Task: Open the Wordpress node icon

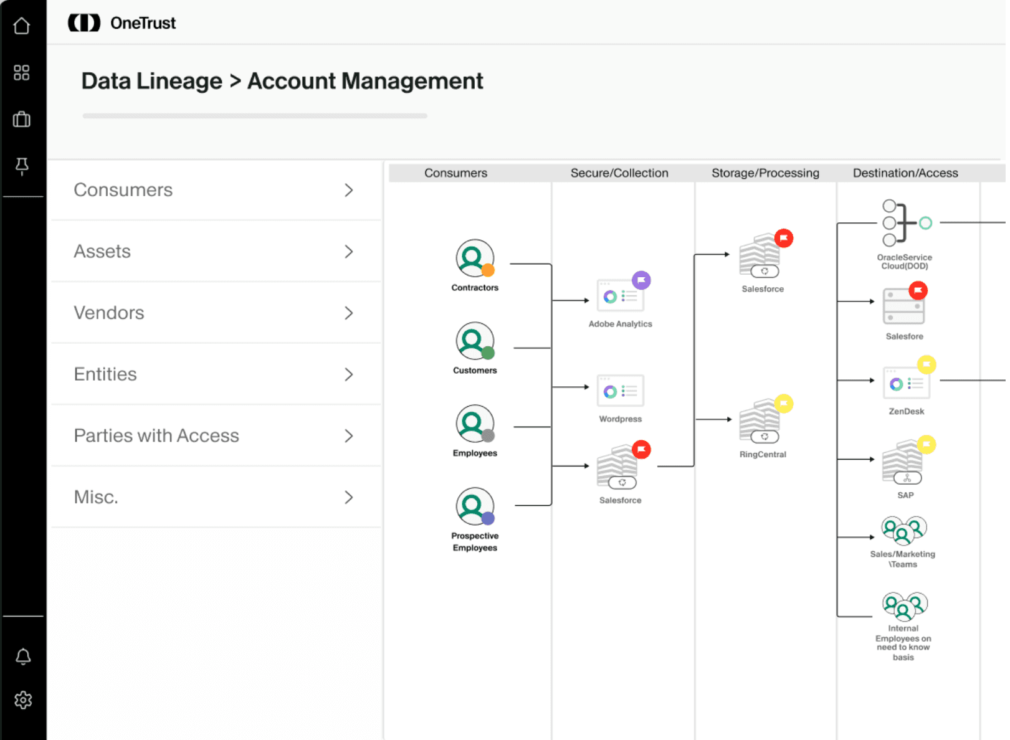Action: [x=620, y=391]
